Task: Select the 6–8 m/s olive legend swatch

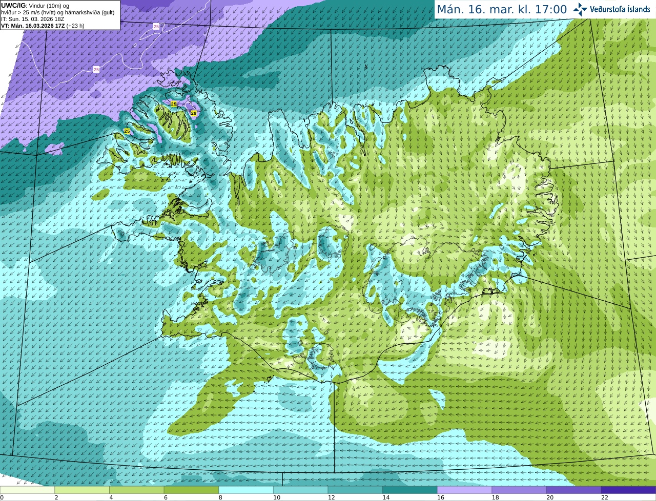Action: 191,490
